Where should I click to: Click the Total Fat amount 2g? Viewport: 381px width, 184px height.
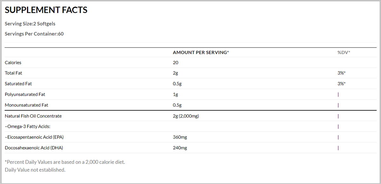click(175, 73)
